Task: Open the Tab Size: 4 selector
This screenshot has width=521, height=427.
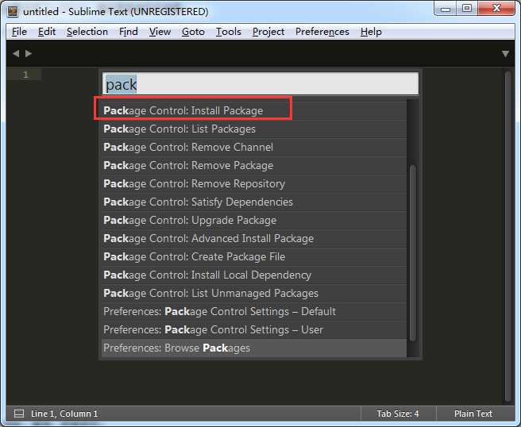Action: click(398, 414)
